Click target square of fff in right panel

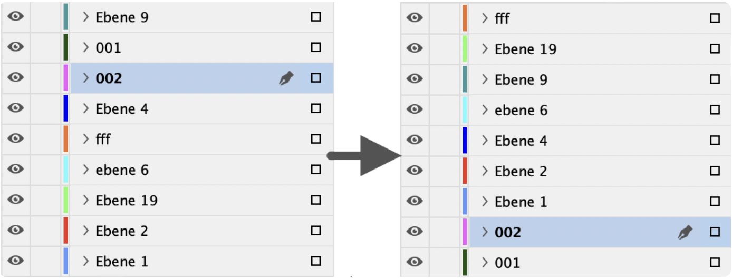[715, 18]
